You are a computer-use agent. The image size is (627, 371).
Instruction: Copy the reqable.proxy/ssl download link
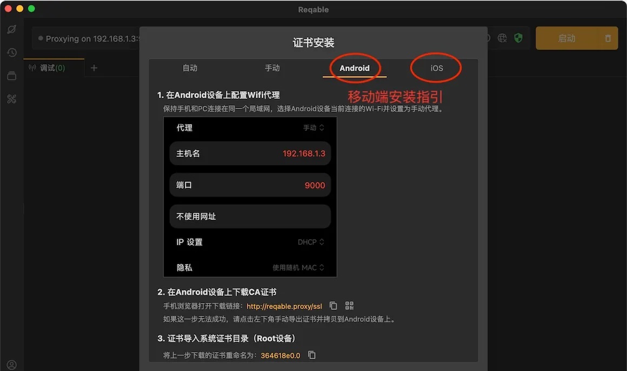coord(333,306)
